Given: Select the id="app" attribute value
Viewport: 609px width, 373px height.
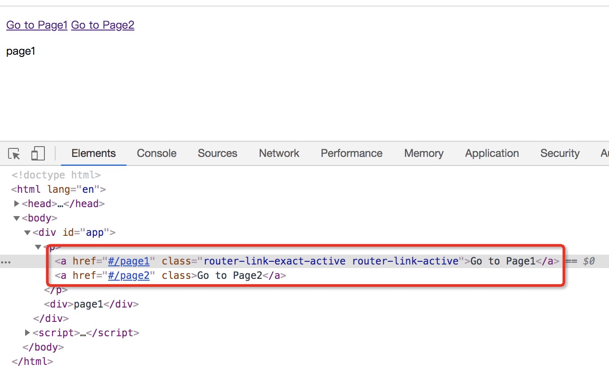Looking at the screenshot, I should (x=95, y=232).
